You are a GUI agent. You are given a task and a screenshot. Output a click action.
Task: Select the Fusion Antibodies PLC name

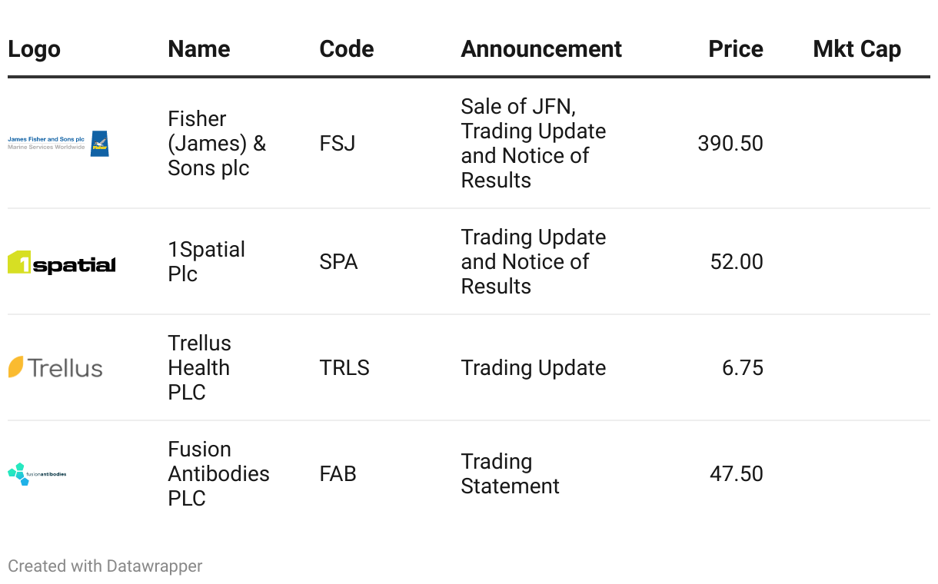coord(218,474)
